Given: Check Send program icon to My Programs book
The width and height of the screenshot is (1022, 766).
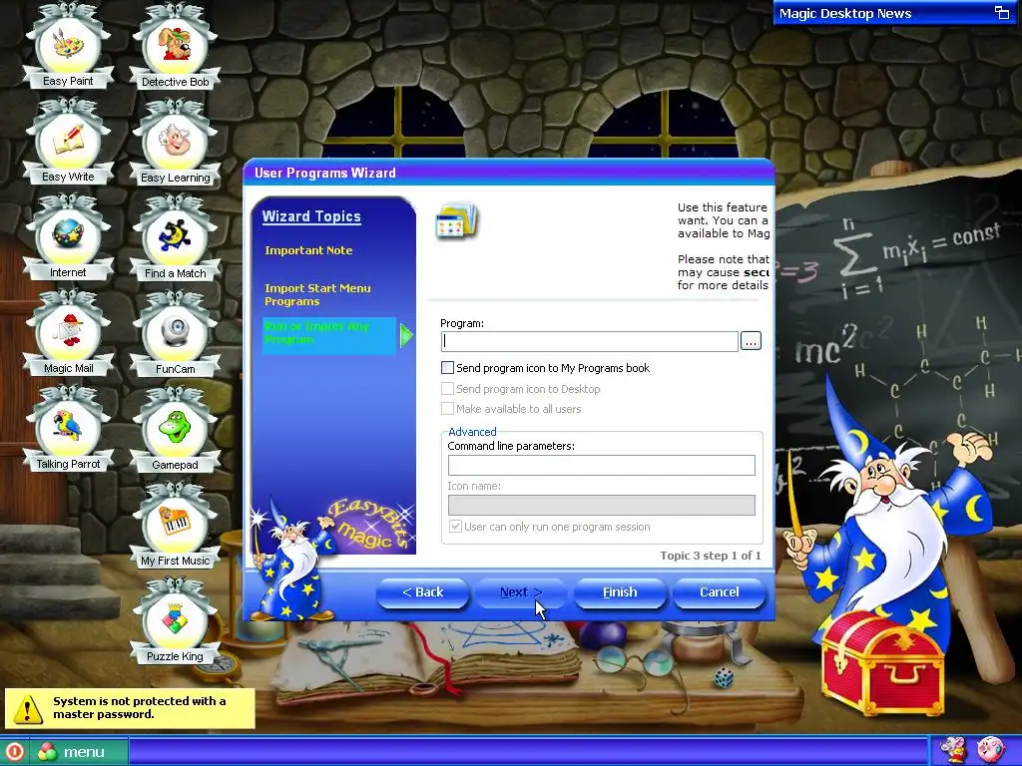Looking at the screenshot, I should [447, 368].
